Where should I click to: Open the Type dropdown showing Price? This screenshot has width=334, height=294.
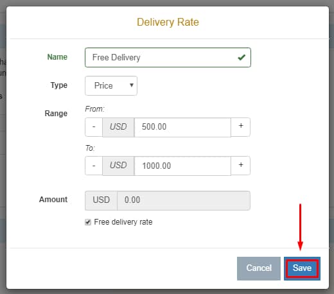(x=111, y=85)
